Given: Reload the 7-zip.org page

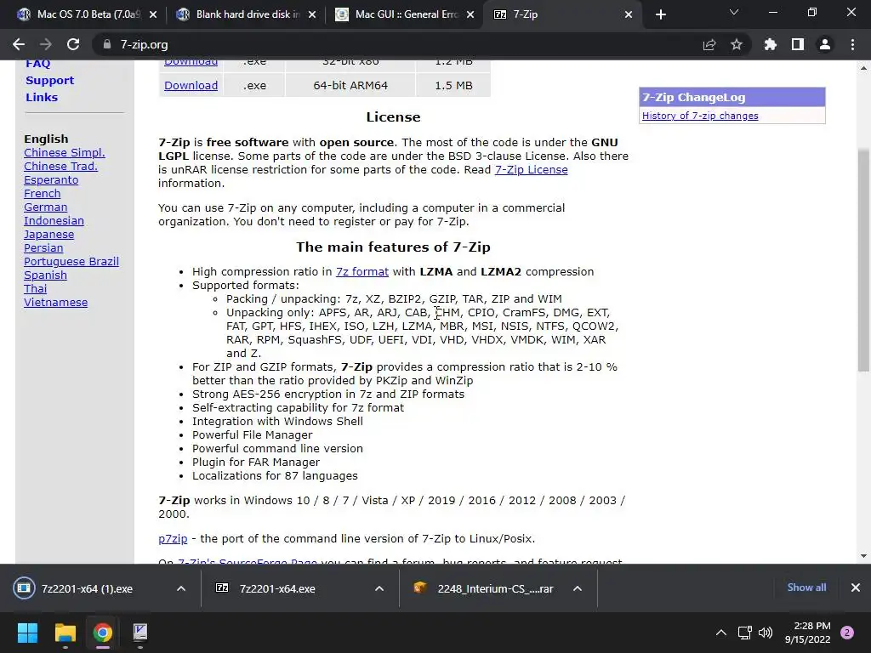Looking at the screenshot, I should tap(73, 44).
